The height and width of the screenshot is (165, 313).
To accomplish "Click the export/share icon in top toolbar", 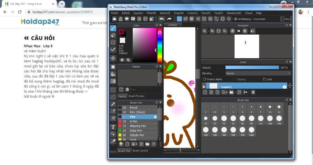I will click(120, 19).
